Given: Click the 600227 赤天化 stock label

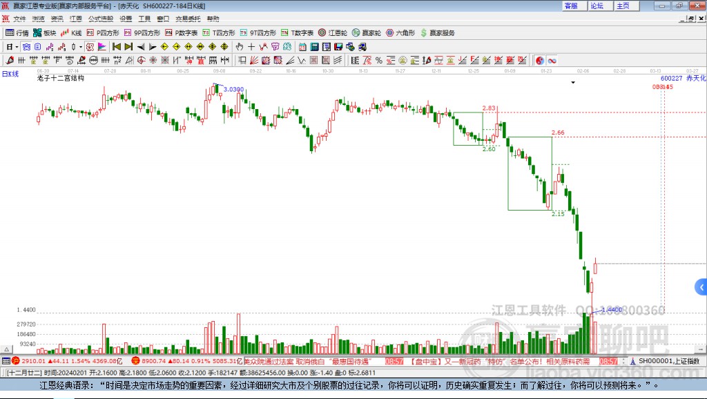Looking at the screenshot, I should pyautogui.click(x=683, y=78).
